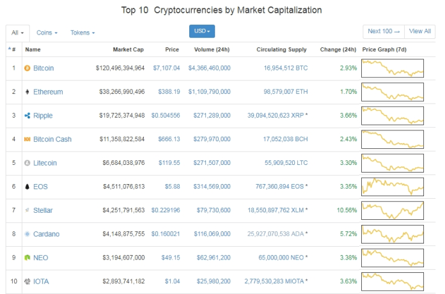Open the Stellar coin link
Image resolution: width=445 pixels, height=294 pixels.
pyautogui.click(x=42, y=210)
